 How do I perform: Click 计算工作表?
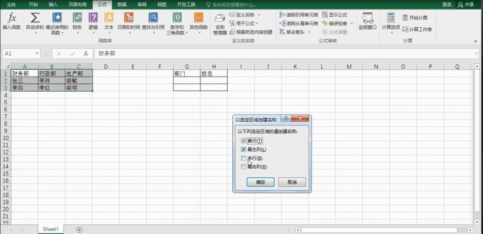pyautogui.click(x=417, y=30)
